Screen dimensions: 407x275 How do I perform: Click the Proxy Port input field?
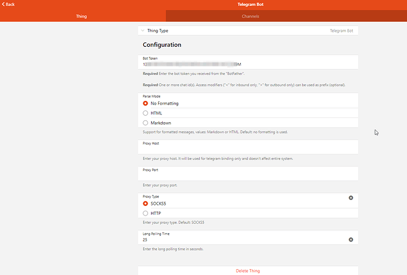[x=248, y=173]
